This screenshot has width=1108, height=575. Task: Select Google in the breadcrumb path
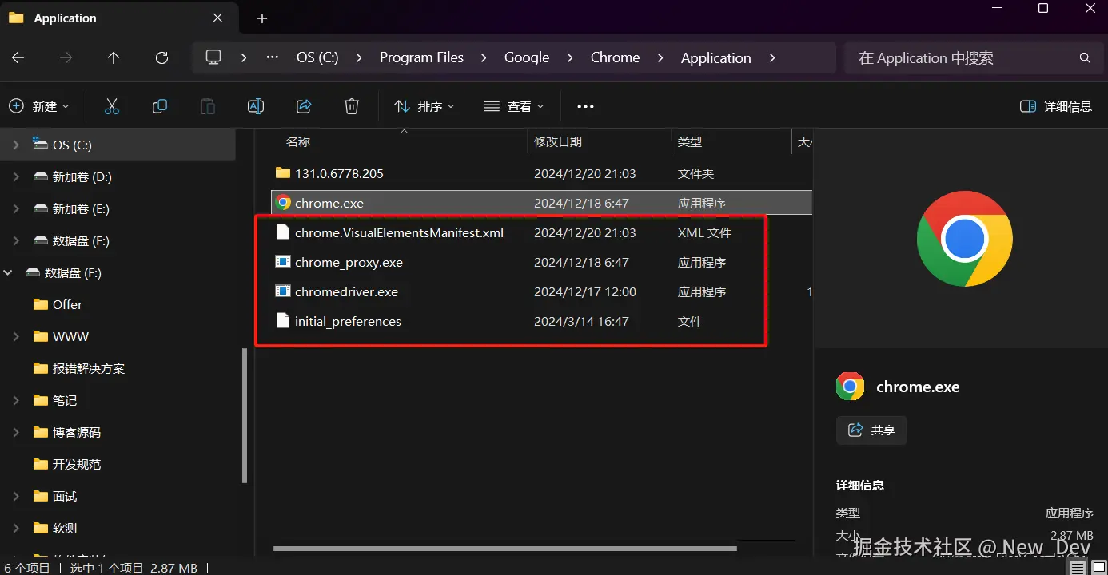[527, 57]
